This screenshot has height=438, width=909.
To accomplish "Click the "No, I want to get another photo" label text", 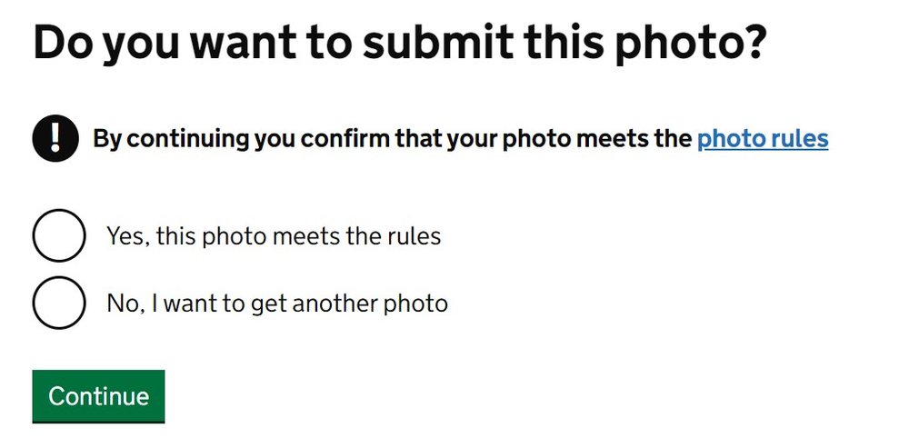I will pos(277,303).
